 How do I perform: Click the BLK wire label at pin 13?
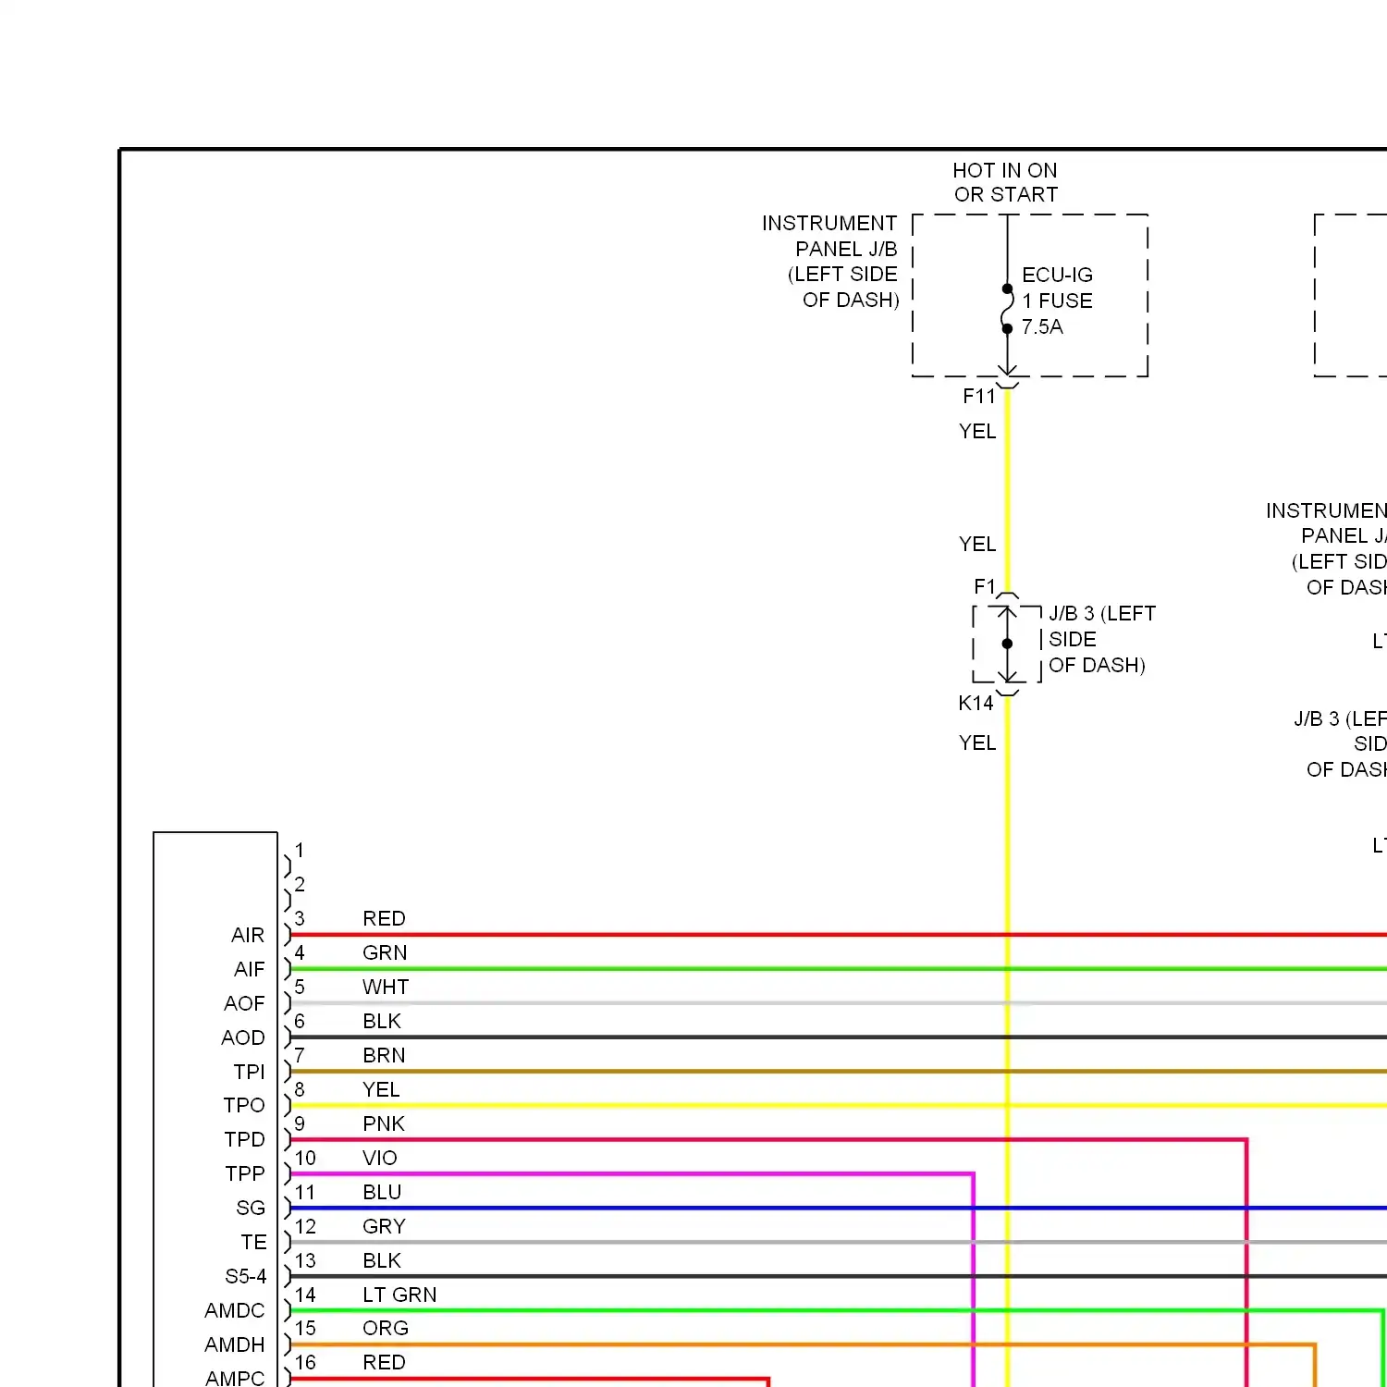[382, 1260]
